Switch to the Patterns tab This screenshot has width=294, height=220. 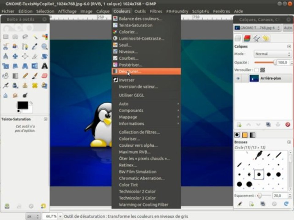coord(245,135)
